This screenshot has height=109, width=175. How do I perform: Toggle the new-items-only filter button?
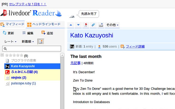(x=41, y=41)
